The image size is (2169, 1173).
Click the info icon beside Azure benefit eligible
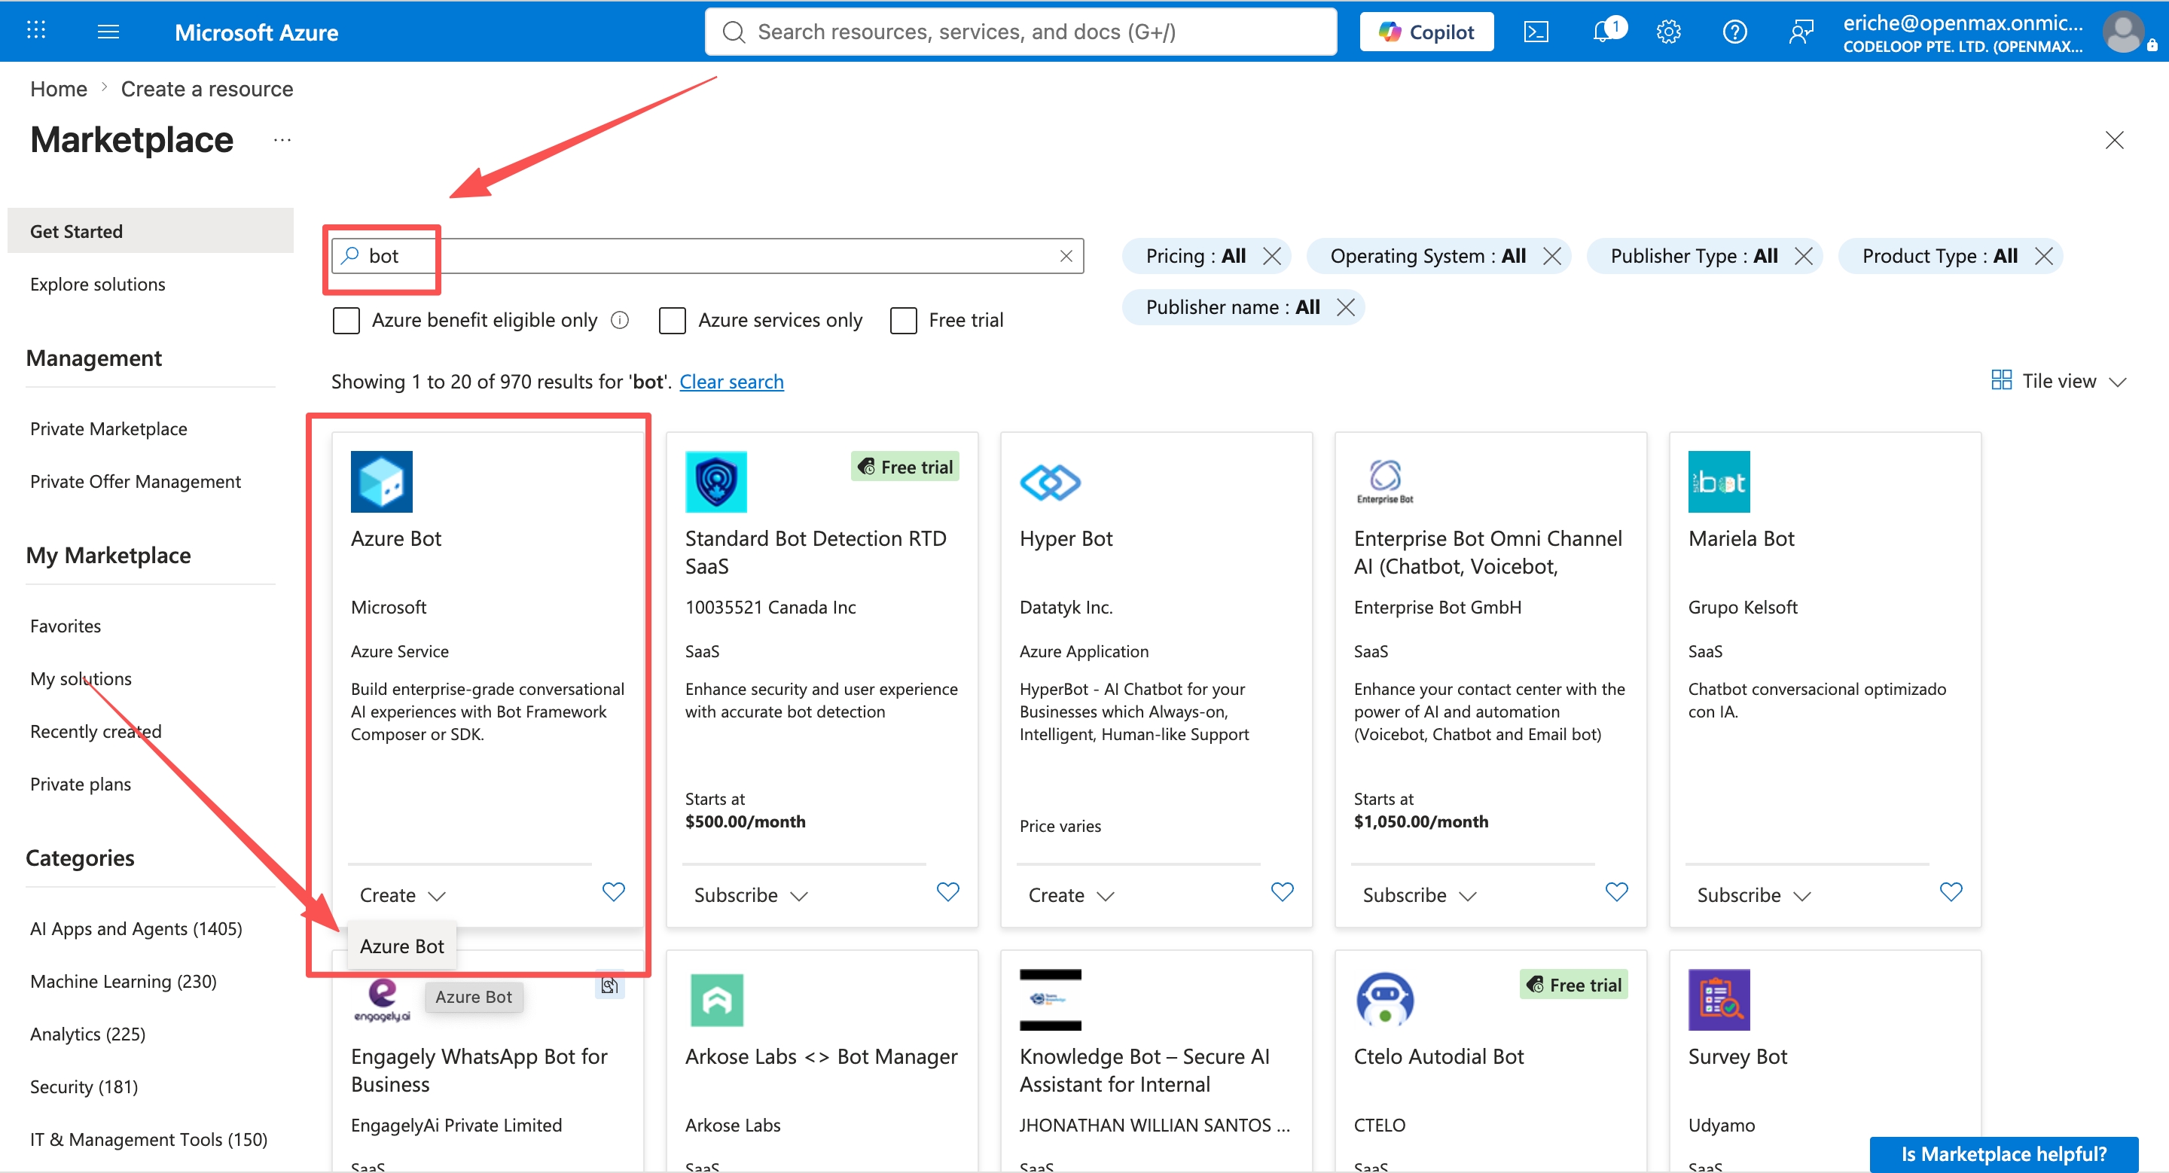[620, 320]
